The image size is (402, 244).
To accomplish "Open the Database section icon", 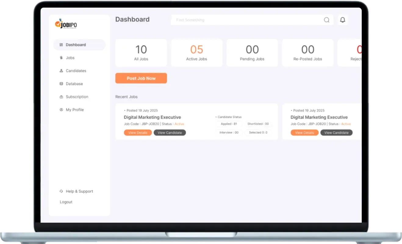I will point(61,84).
